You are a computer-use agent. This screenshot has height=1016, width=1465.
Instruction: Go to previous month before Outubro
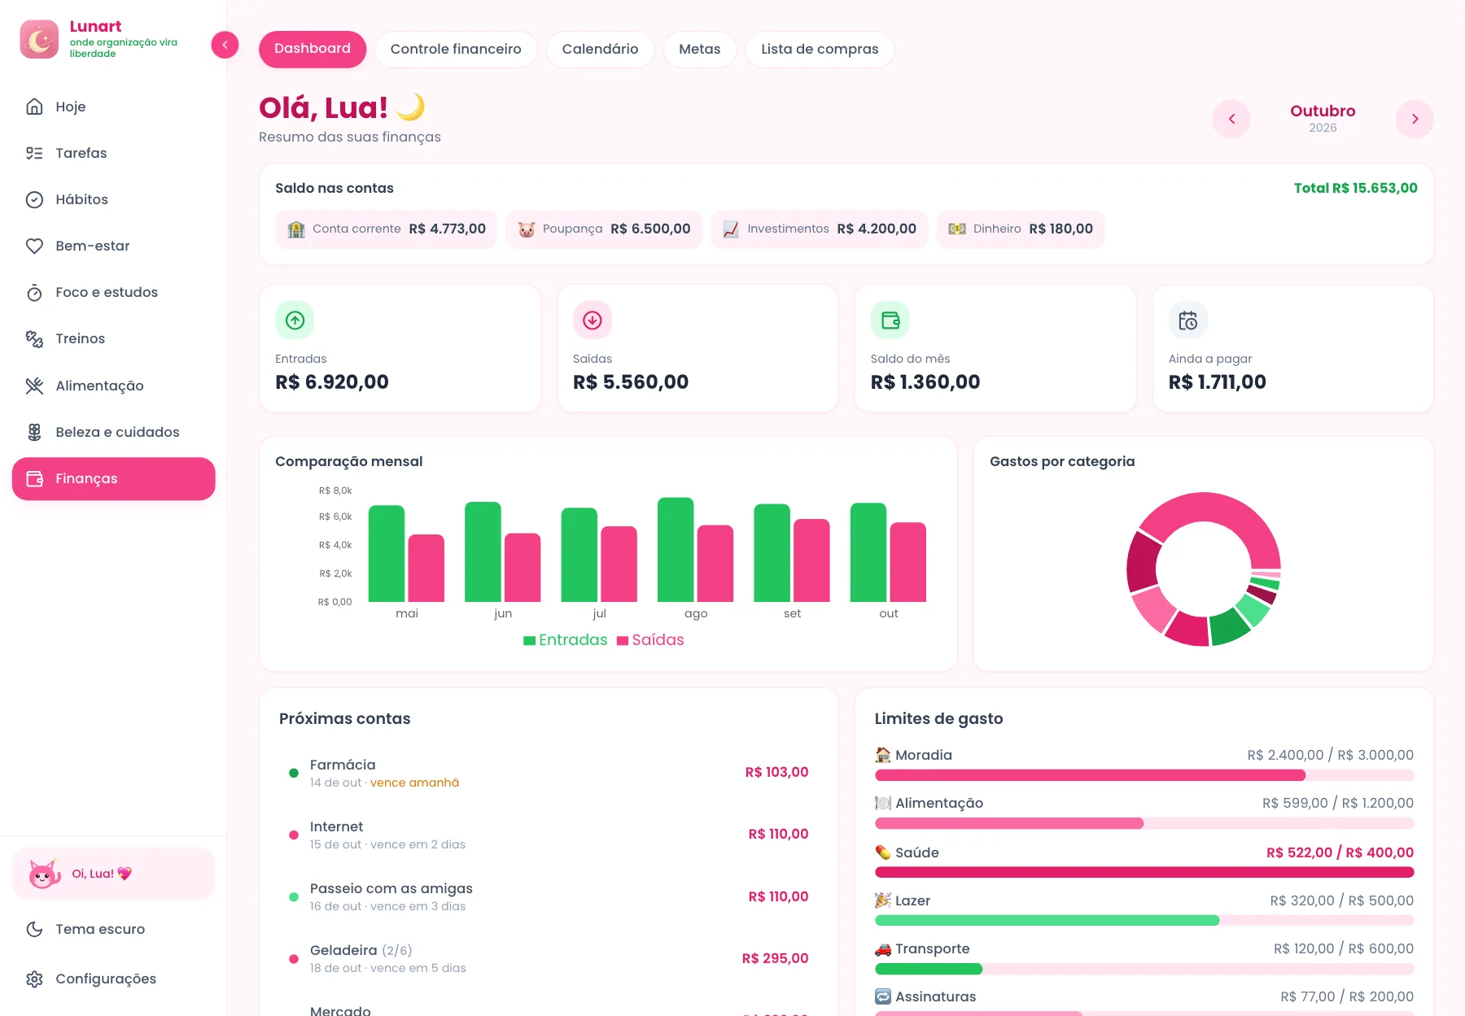coord(1231,119)
